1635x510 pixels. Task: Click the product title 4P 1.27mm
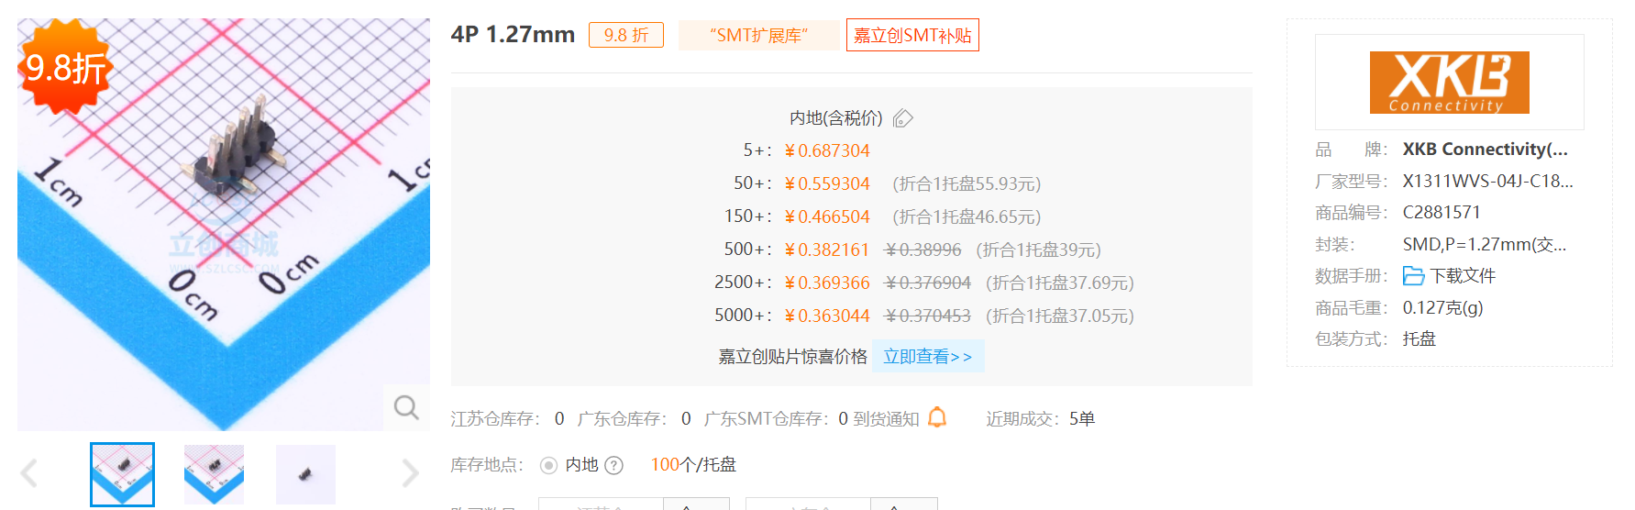pyautogui.click(x=513, y=35)
